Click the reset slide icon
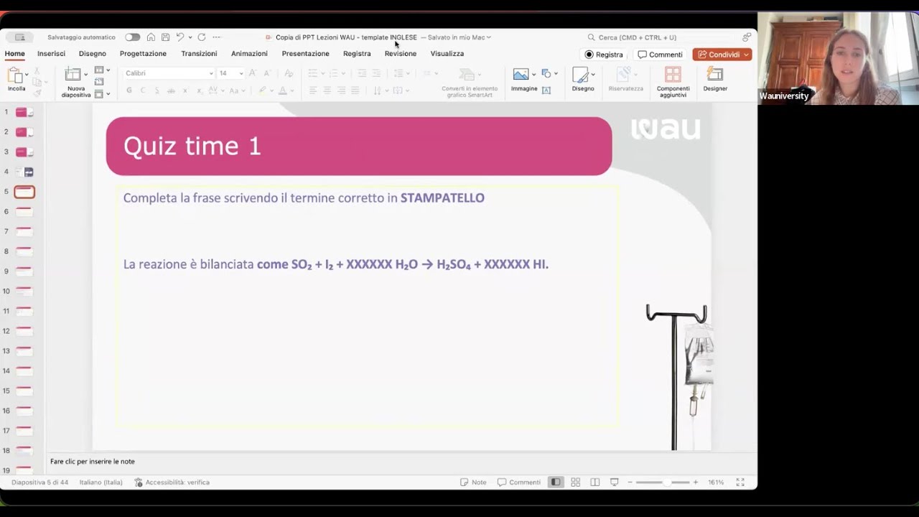Screen dimensions: 919x517 [99, 83]
